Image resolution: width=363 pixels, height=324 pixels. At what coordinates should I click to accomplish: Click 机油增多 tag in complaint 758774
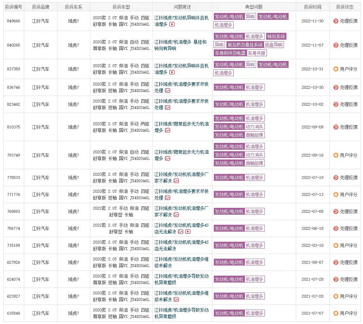(x=254, y=228)
